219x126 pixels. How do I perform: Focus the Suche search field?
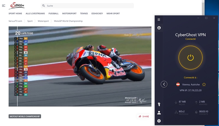87,6
